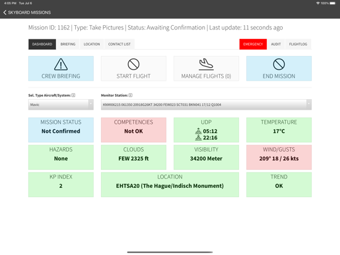Tap the Wi-Fi status icon
Viewport: 340px width, 255px height.
click(x=318, y=3)
